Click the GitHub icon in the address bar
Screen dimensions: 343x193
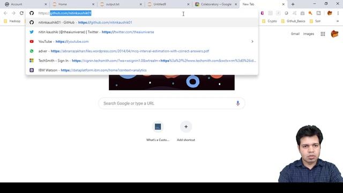click(x=32, y=13)
